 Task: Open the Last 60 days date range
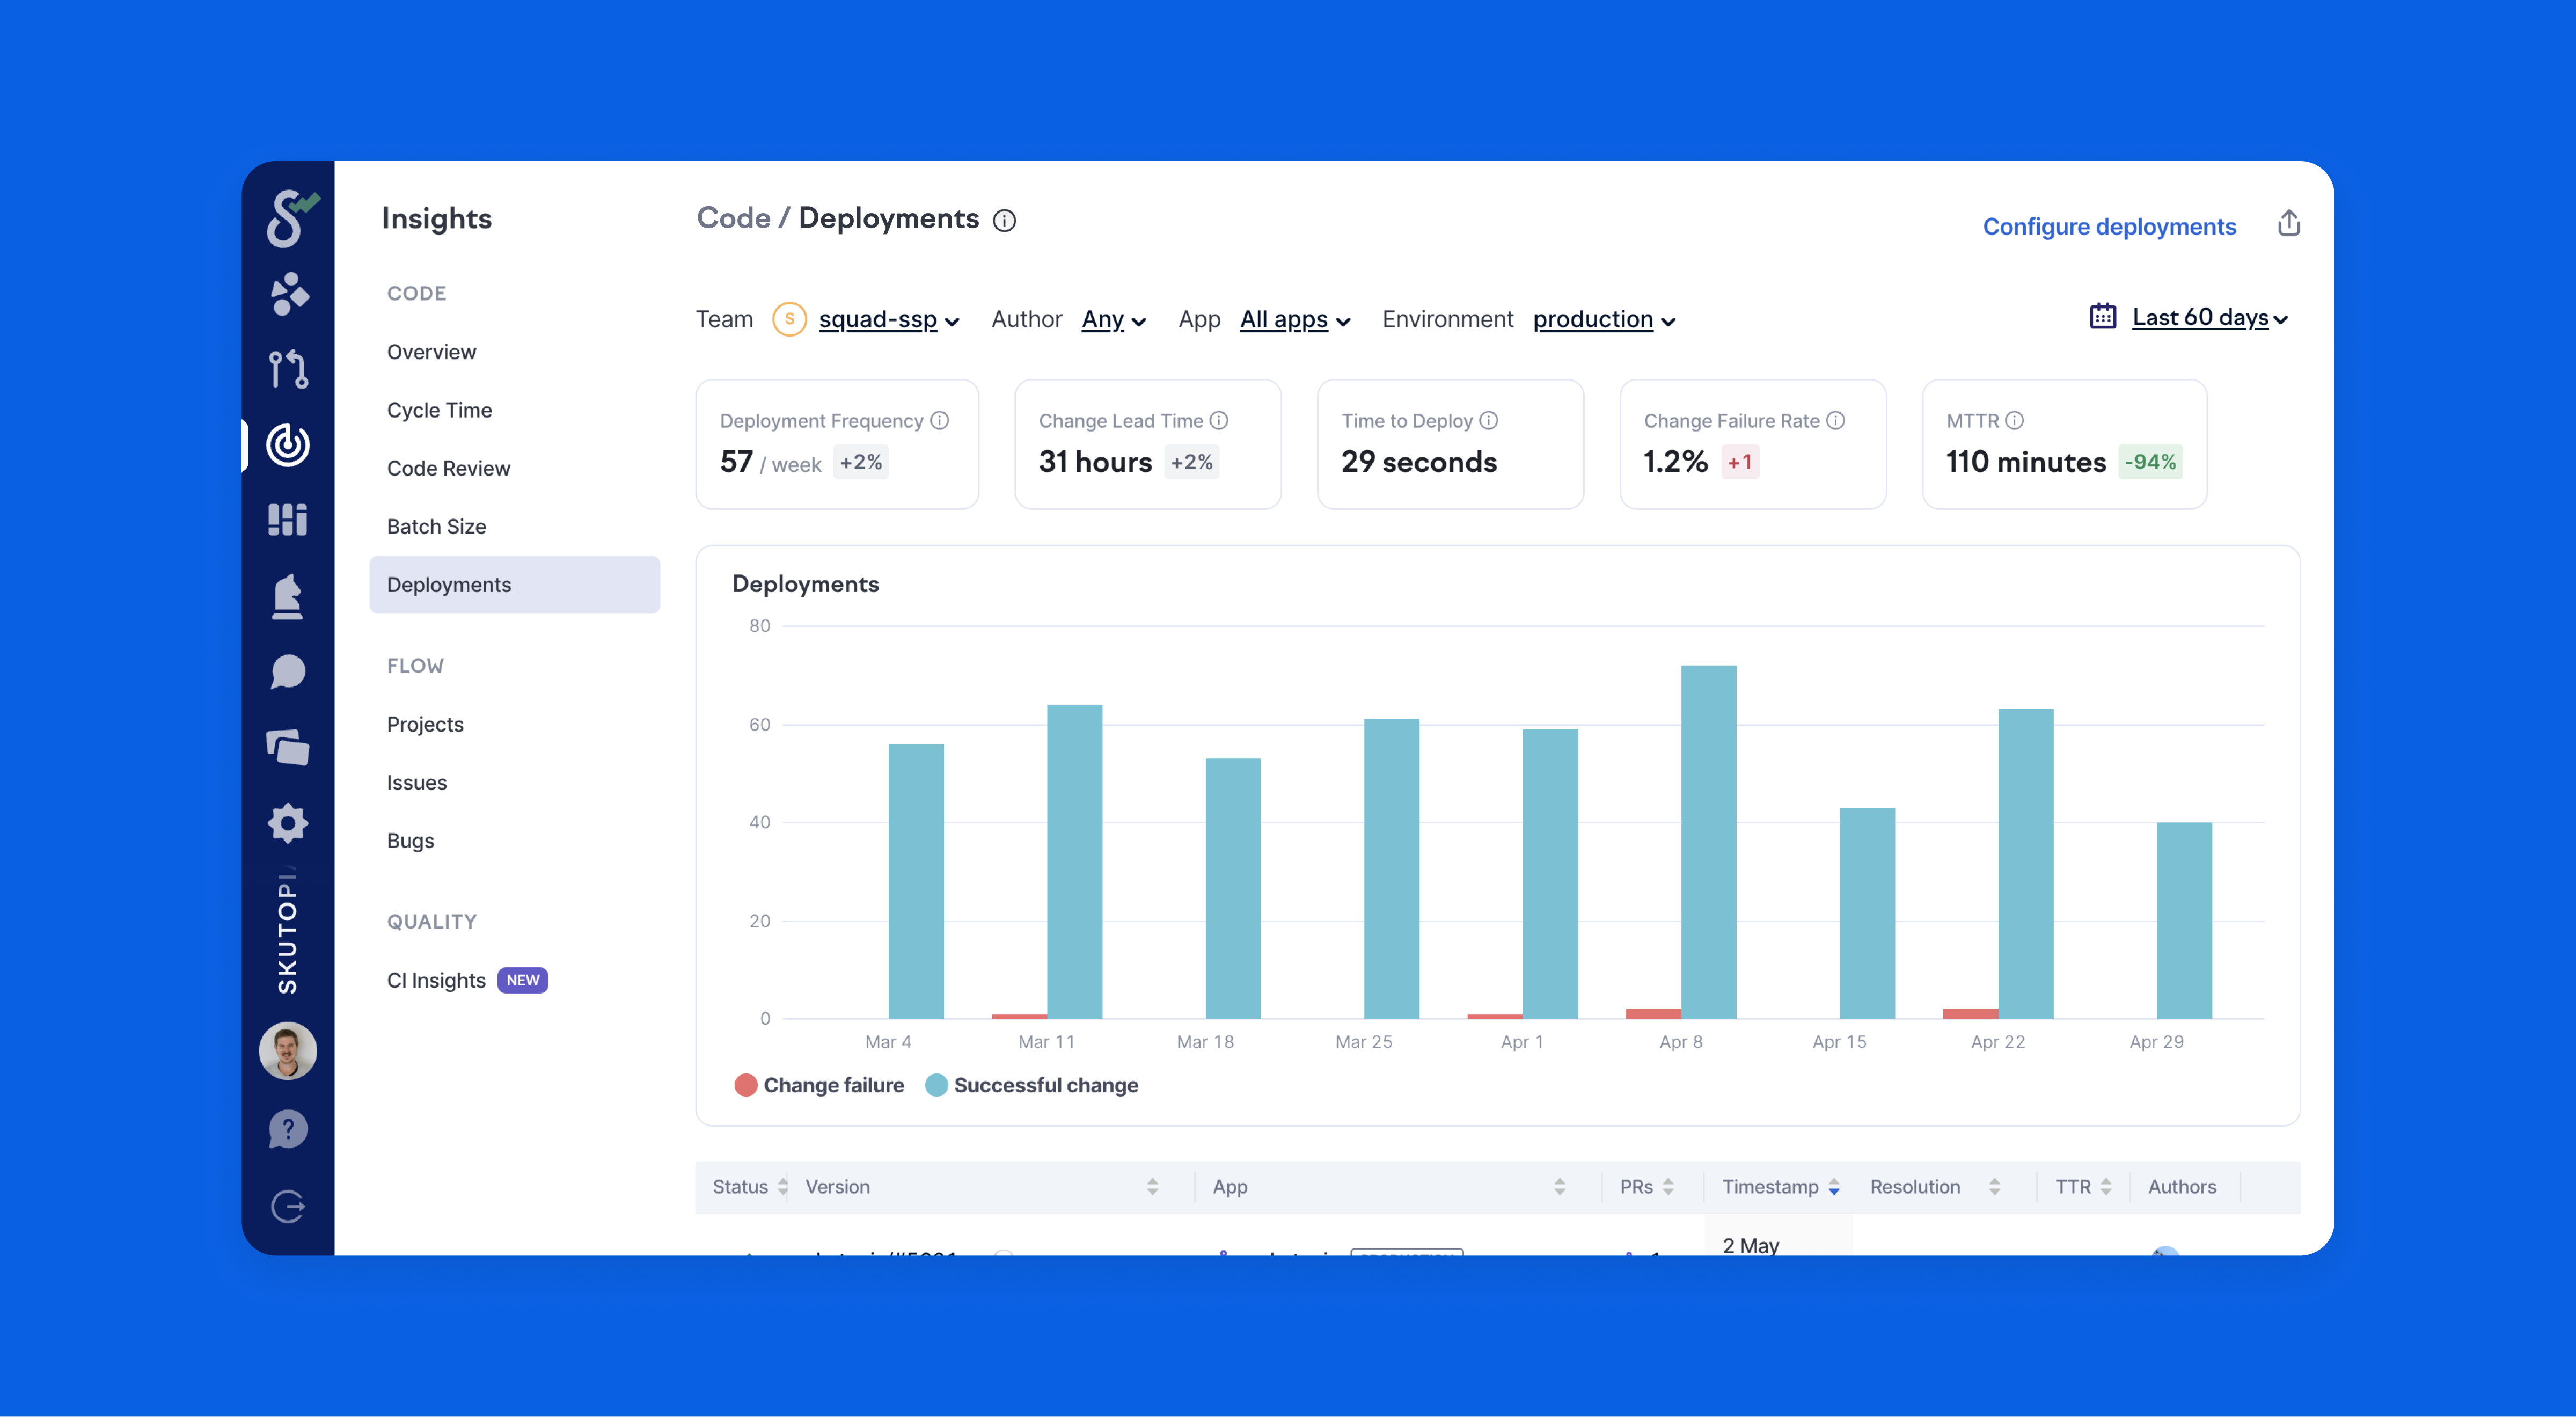(x=2208, y=318)
